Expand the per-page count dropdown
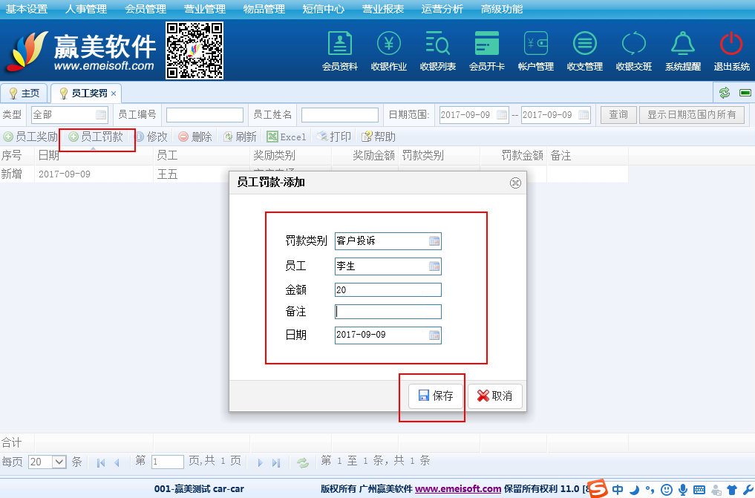Image resolution: width=755 pixels, height=498 pixels. (x=59, y=462)
